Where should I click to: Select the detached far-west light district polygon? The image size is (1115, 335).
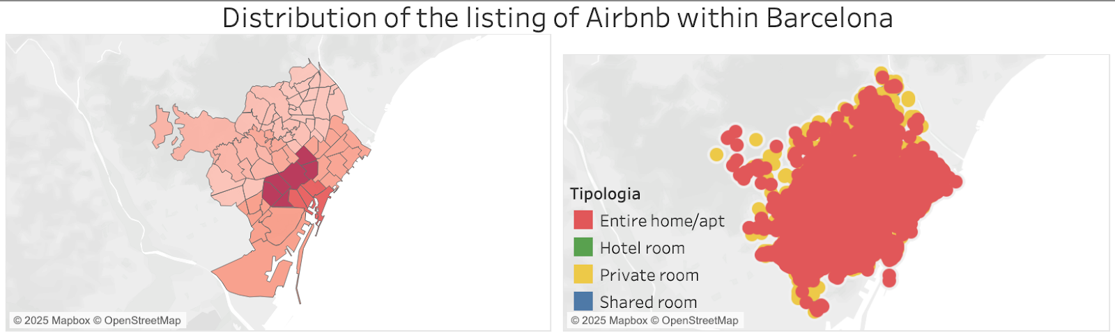point(161,126)
